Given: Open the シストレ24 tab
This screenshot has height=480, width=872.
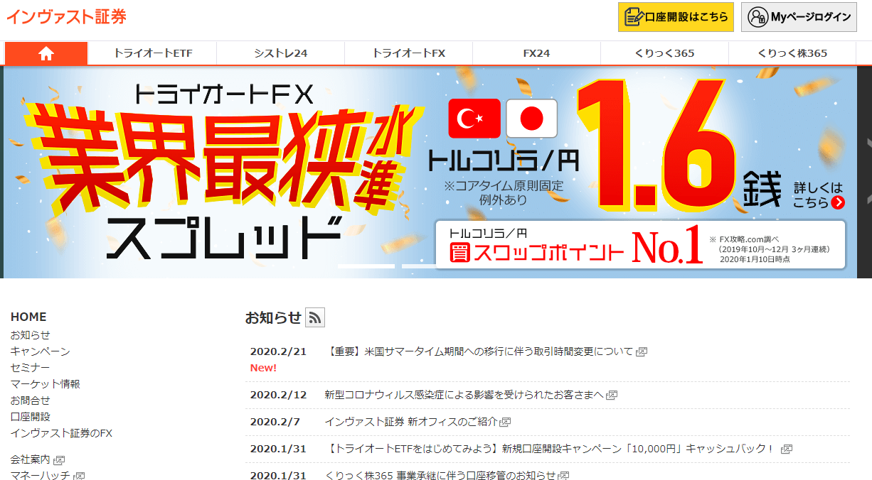Looking at the screenshot, I should (x=281, y=53).
